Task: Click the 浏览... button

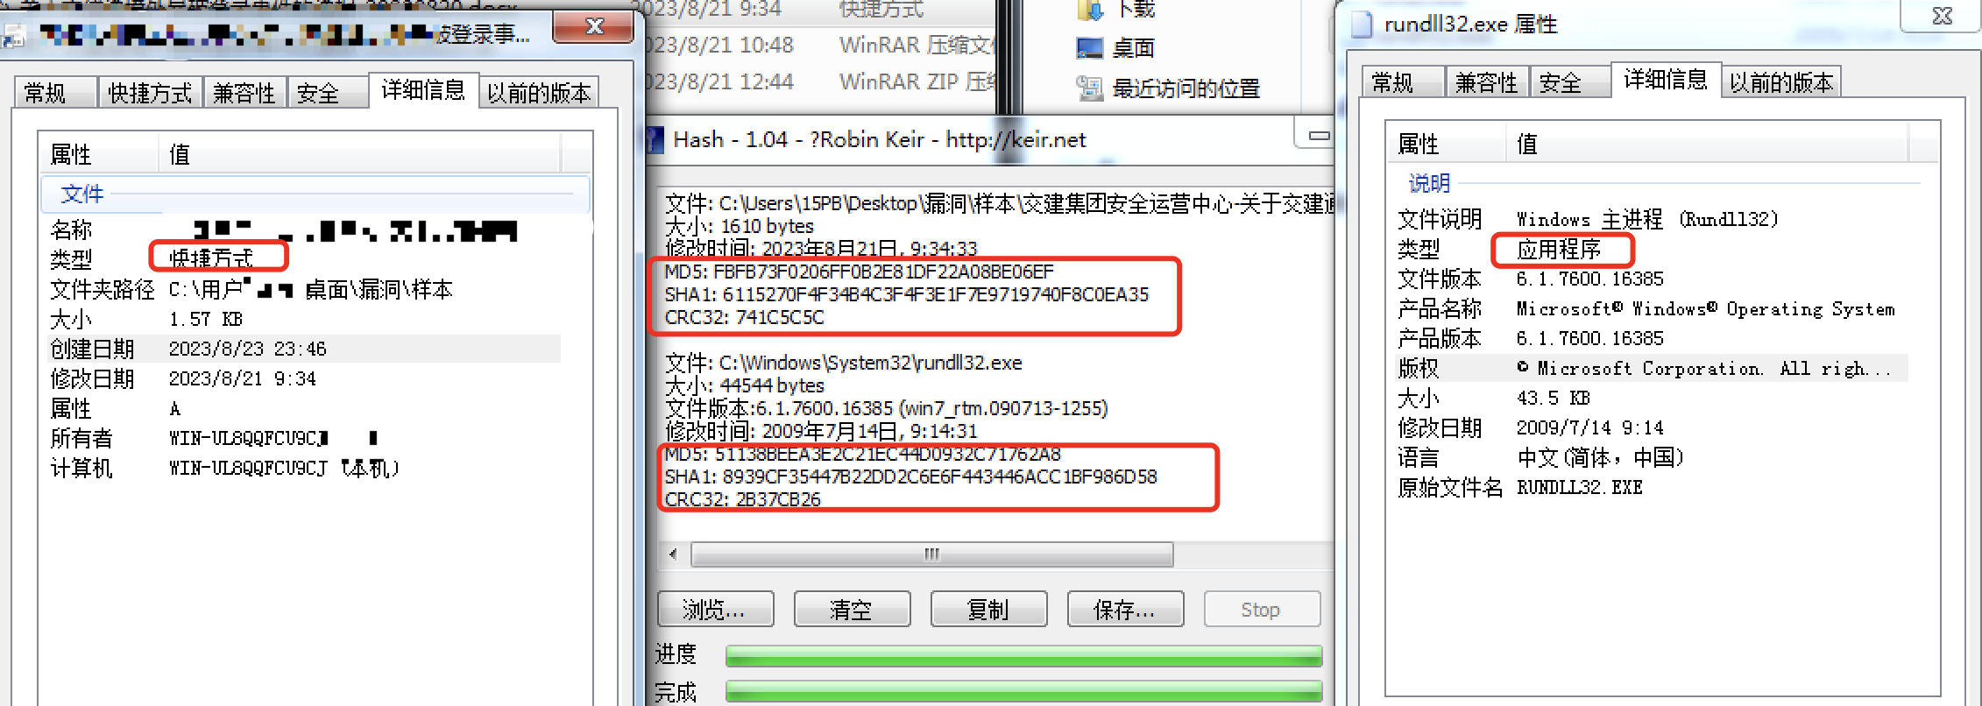Action: [x=715, y=609]
